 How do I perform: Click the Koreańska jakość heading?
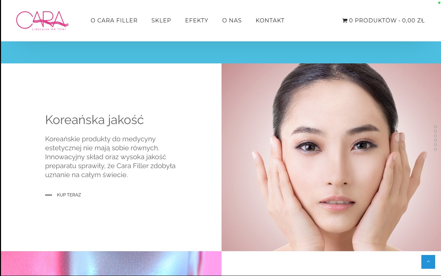coord(94,120)
